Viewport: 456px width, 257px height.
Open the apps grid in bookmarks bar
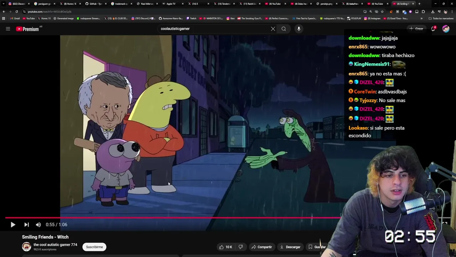4,18
